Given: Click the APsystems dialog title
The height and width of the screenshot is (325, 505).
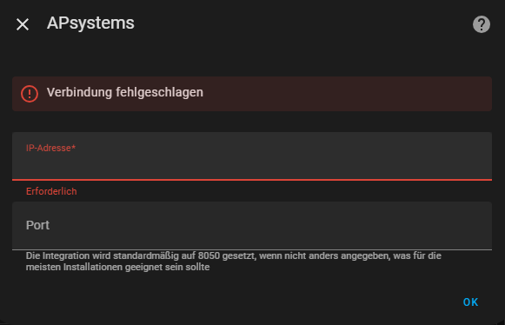Looking at the screenshot, I should 90,23.
